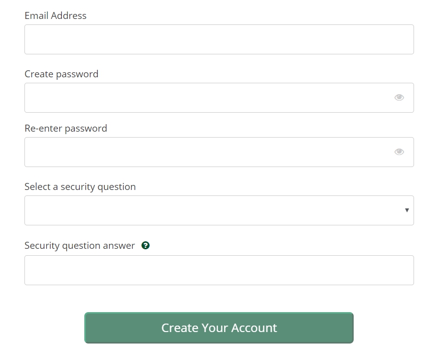Submit the form with the green button
The height and width of the screenshot is (351, 429).
(218, 328)
